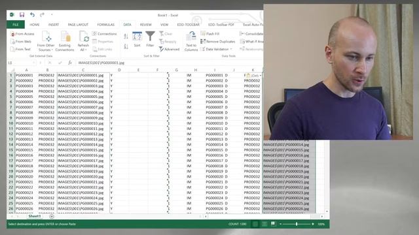Sort A to Z ascending
Image resolution: width=419 pixels, height=235 pixels.
[x=126, y=36]
